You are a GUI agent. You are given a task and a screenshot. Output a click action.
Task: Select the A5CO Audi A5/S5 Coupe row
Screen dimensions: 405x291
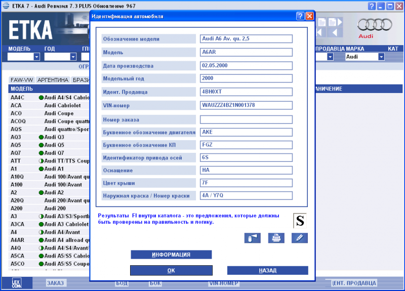[49, 264]
